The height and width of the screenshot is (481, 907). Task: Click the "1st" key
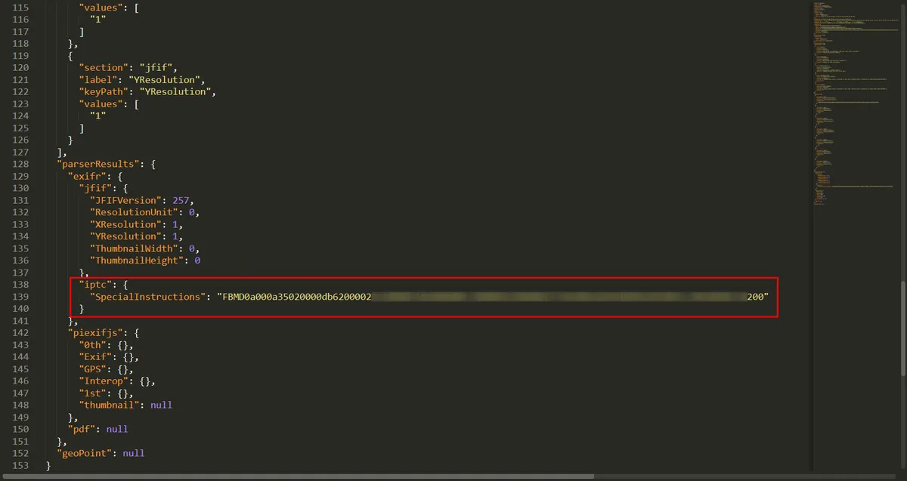(x=94, y=393)
